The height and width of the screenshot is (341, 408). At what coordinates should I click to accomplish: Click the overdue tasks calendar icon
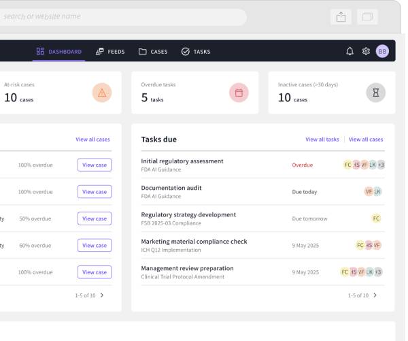coord(239,93)
